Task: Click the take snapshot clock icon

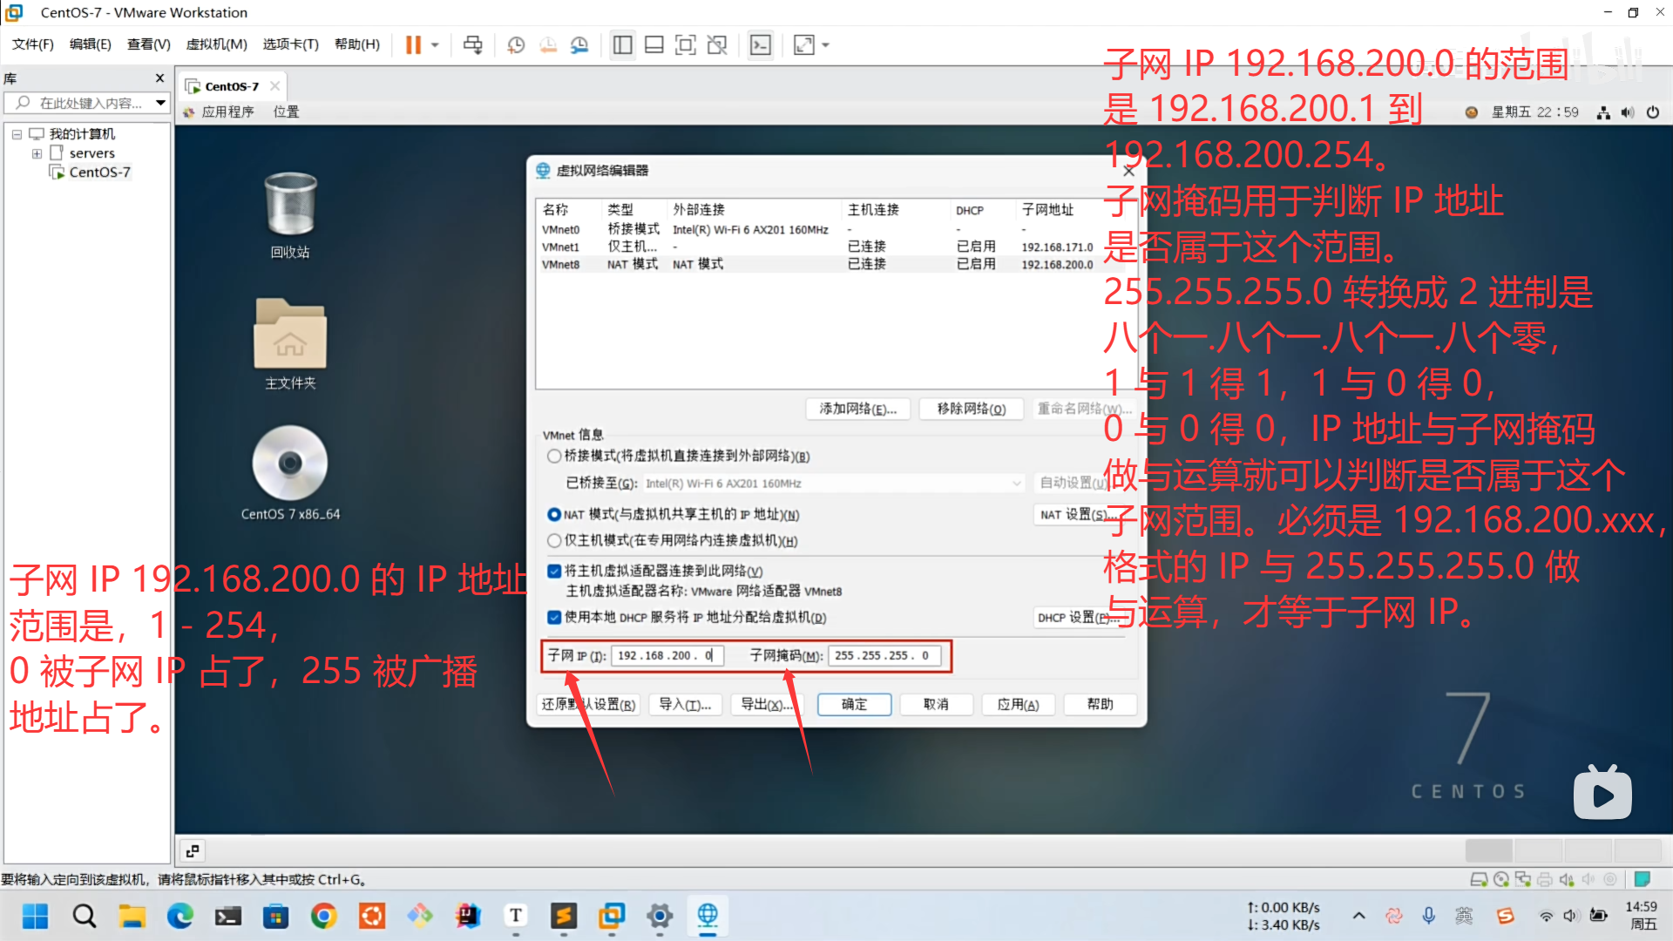Action: 516,45
